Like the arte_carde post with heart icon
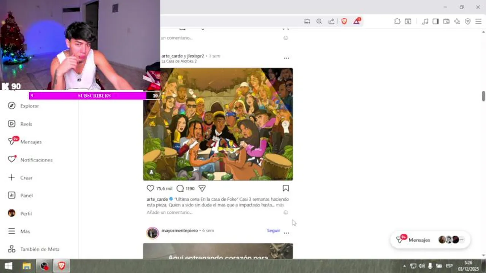 tap(151, 188)
